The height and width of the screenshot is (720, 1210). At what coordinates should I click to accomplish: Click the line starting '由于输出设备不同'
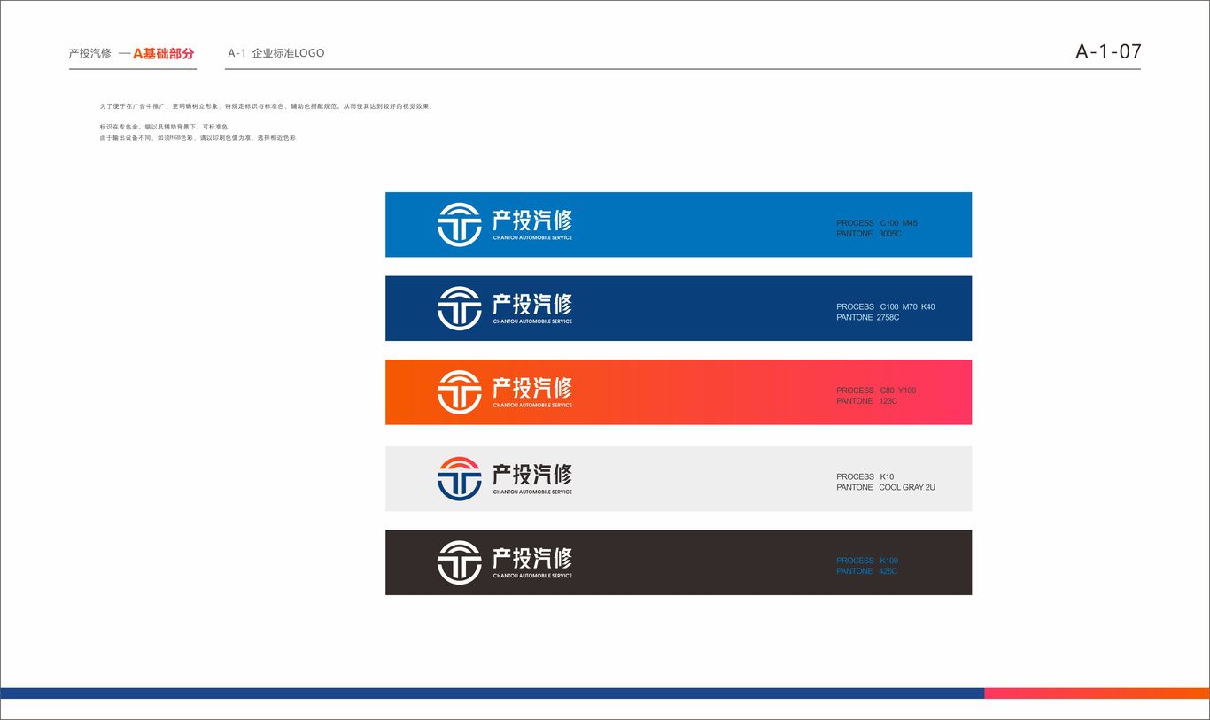click(198, 138)
